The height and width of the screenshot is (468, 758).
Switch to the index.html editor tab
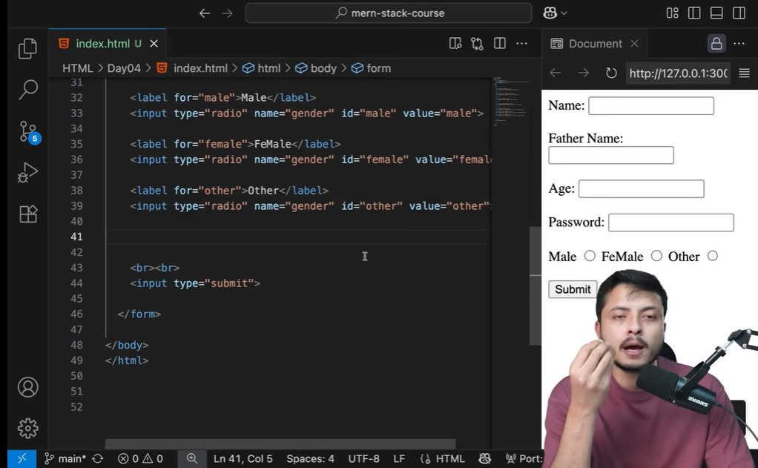click(102, 44)
